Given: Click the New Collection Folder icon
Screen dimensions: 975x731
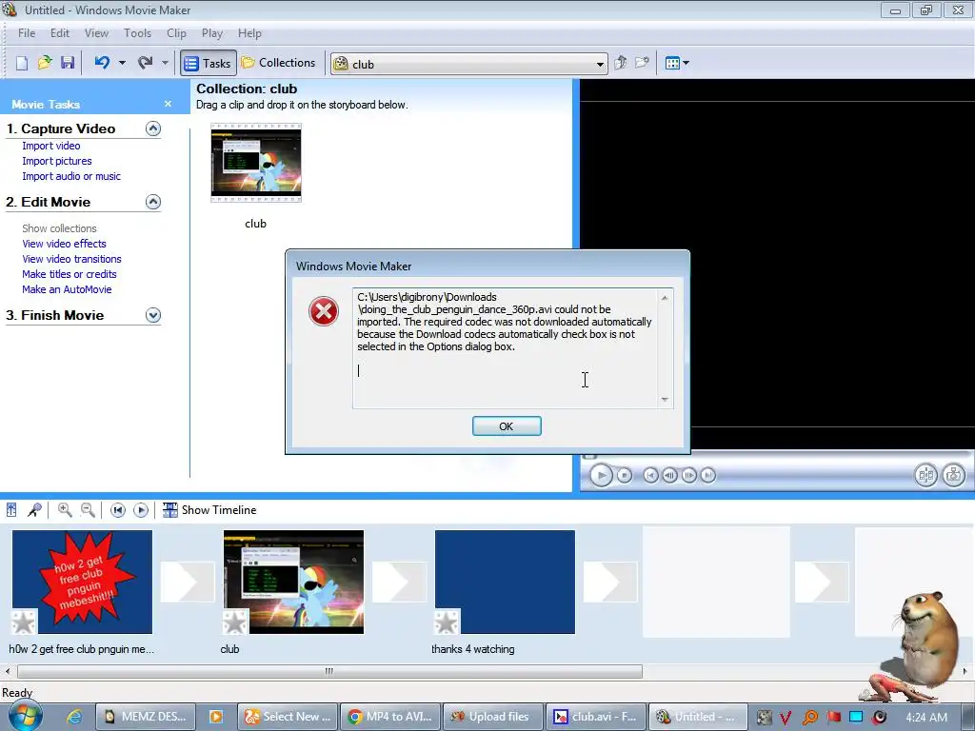Looking at the screenshot, I should click(x=642, y=63).
